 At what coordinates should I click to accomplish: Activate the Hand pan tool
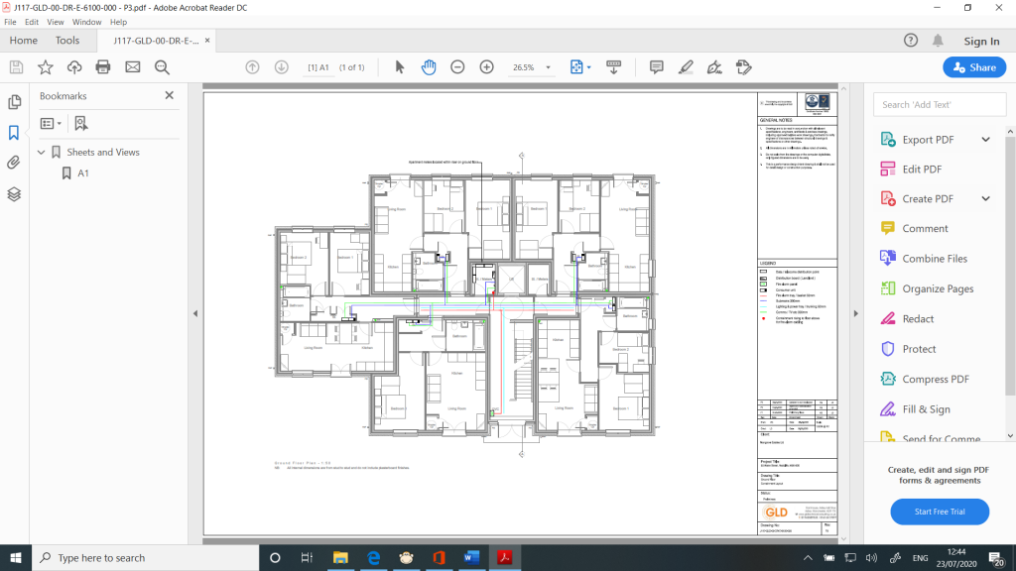point(429,67)
